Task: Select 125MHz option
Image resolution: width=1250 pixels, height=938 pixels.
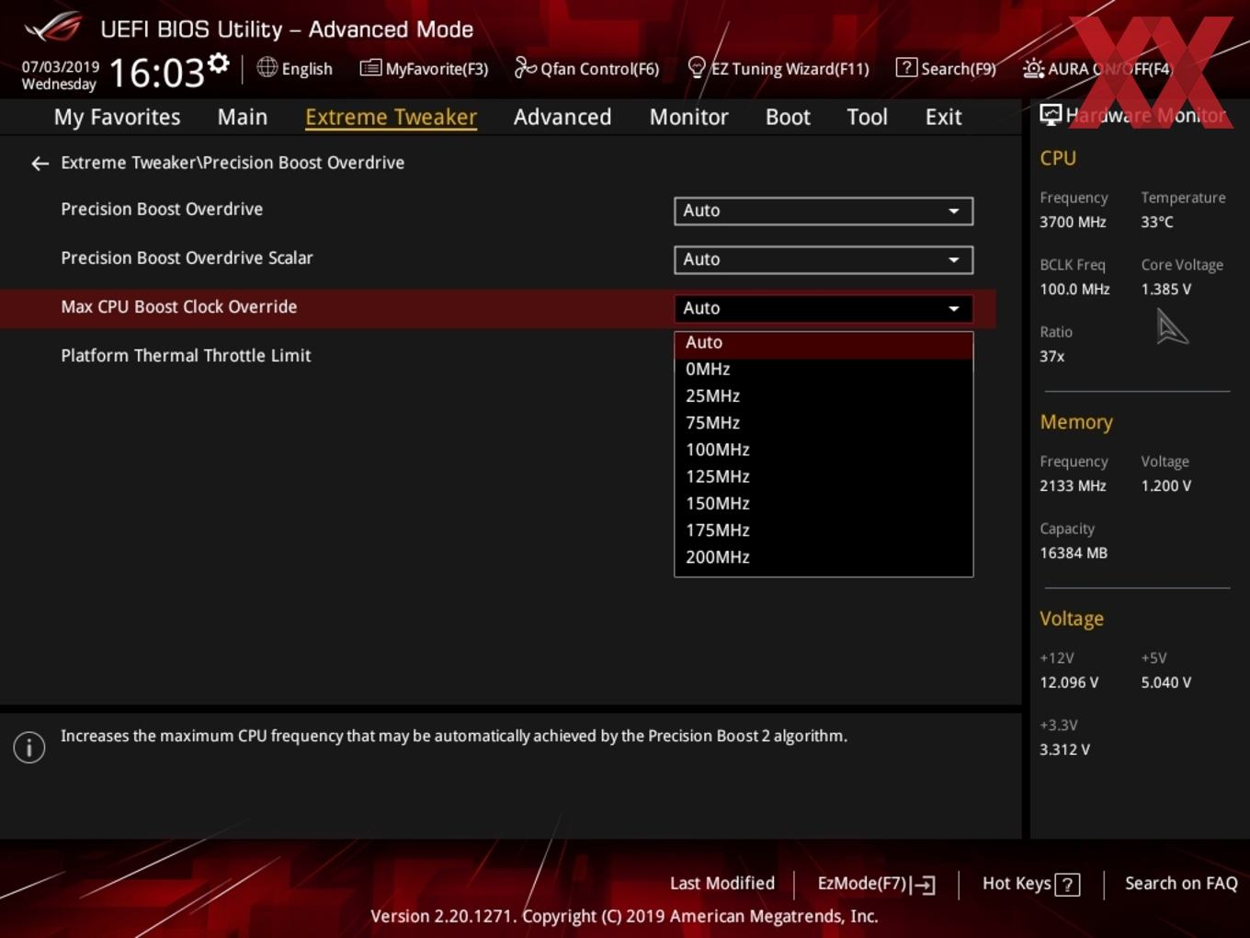Action: (x=824, y=476)
